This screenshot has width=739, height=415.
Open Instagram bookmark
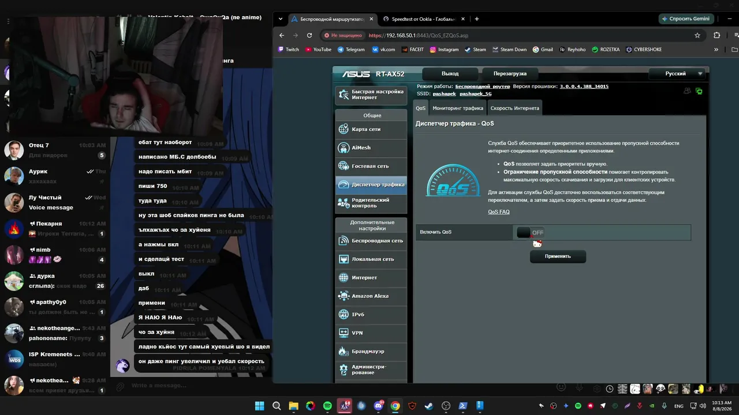click(x=444, y=50)
